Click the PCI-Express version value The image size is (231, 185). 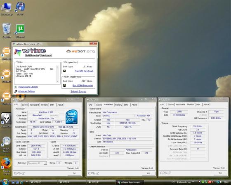coord(131,150)
